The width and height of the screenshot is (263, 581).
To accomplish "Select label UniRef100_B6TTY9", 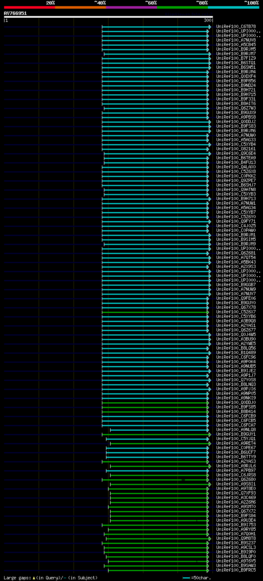I will (236, 457).
